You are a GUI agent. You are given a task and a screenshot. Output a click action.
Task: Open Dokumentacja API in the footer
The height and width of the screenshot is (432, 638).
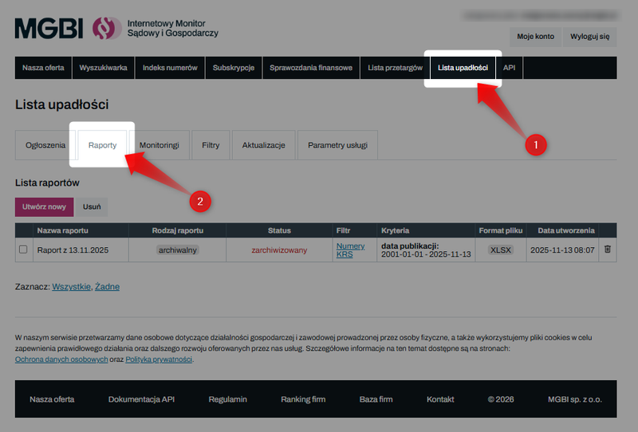pyautogui.click(x=141, y=399)
